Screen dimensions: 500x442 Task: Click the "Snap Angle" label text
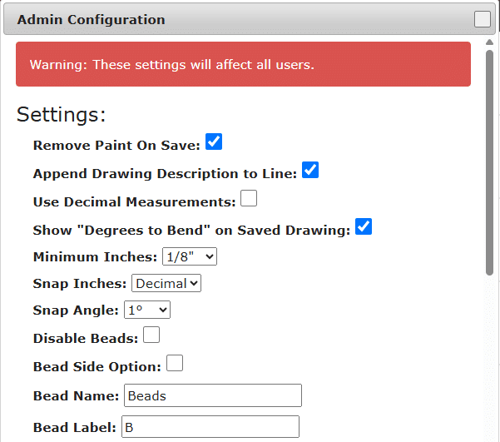pyautogui.click(x=76, y=310)
